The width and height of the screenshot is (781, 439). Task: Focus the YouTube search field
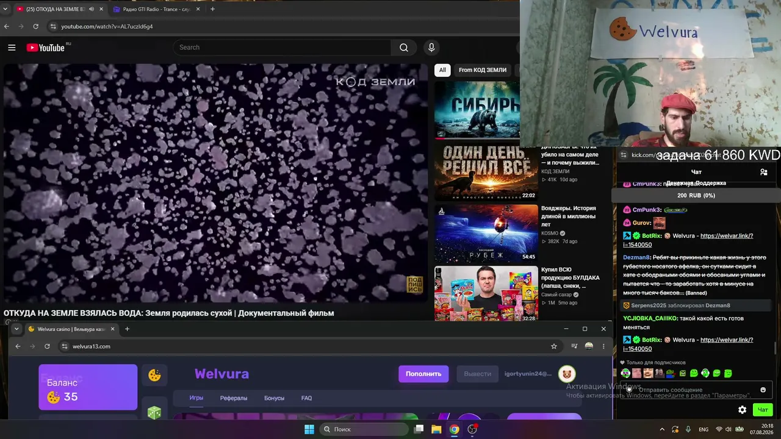click(x=283, y=48)
